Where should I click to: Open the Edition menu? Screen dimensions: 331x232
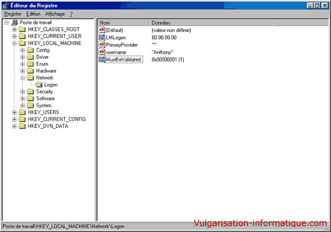33,14
